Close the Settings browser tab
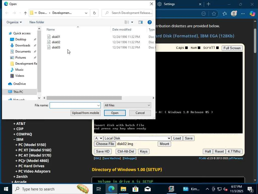Screen dimensions: 258x194 tap(200, 4)
